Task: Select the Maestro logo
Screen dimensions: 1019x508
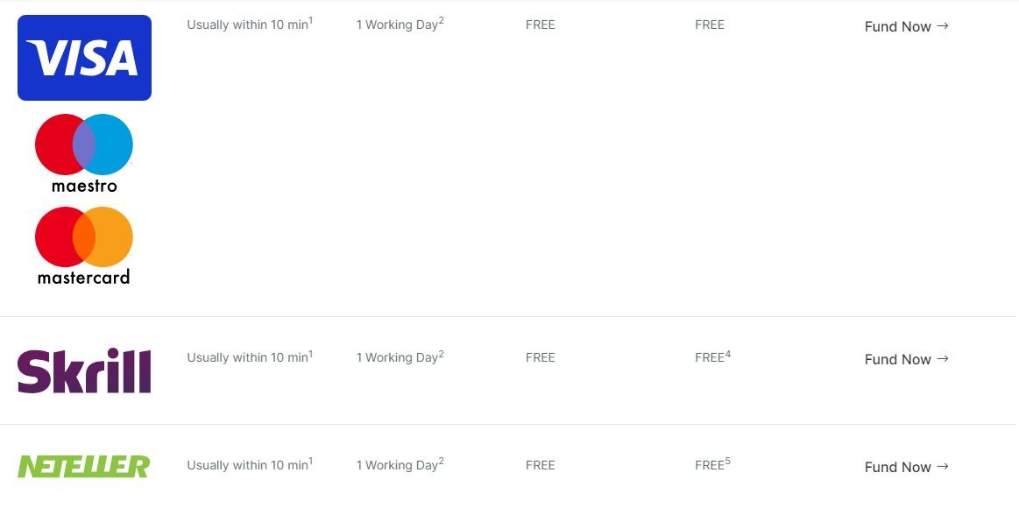Action: pyautogui.click(x=84, y=154)
